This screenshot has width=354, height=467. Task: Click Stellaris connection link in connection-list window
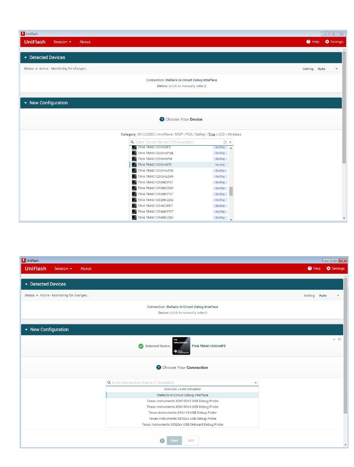[192, 307]
